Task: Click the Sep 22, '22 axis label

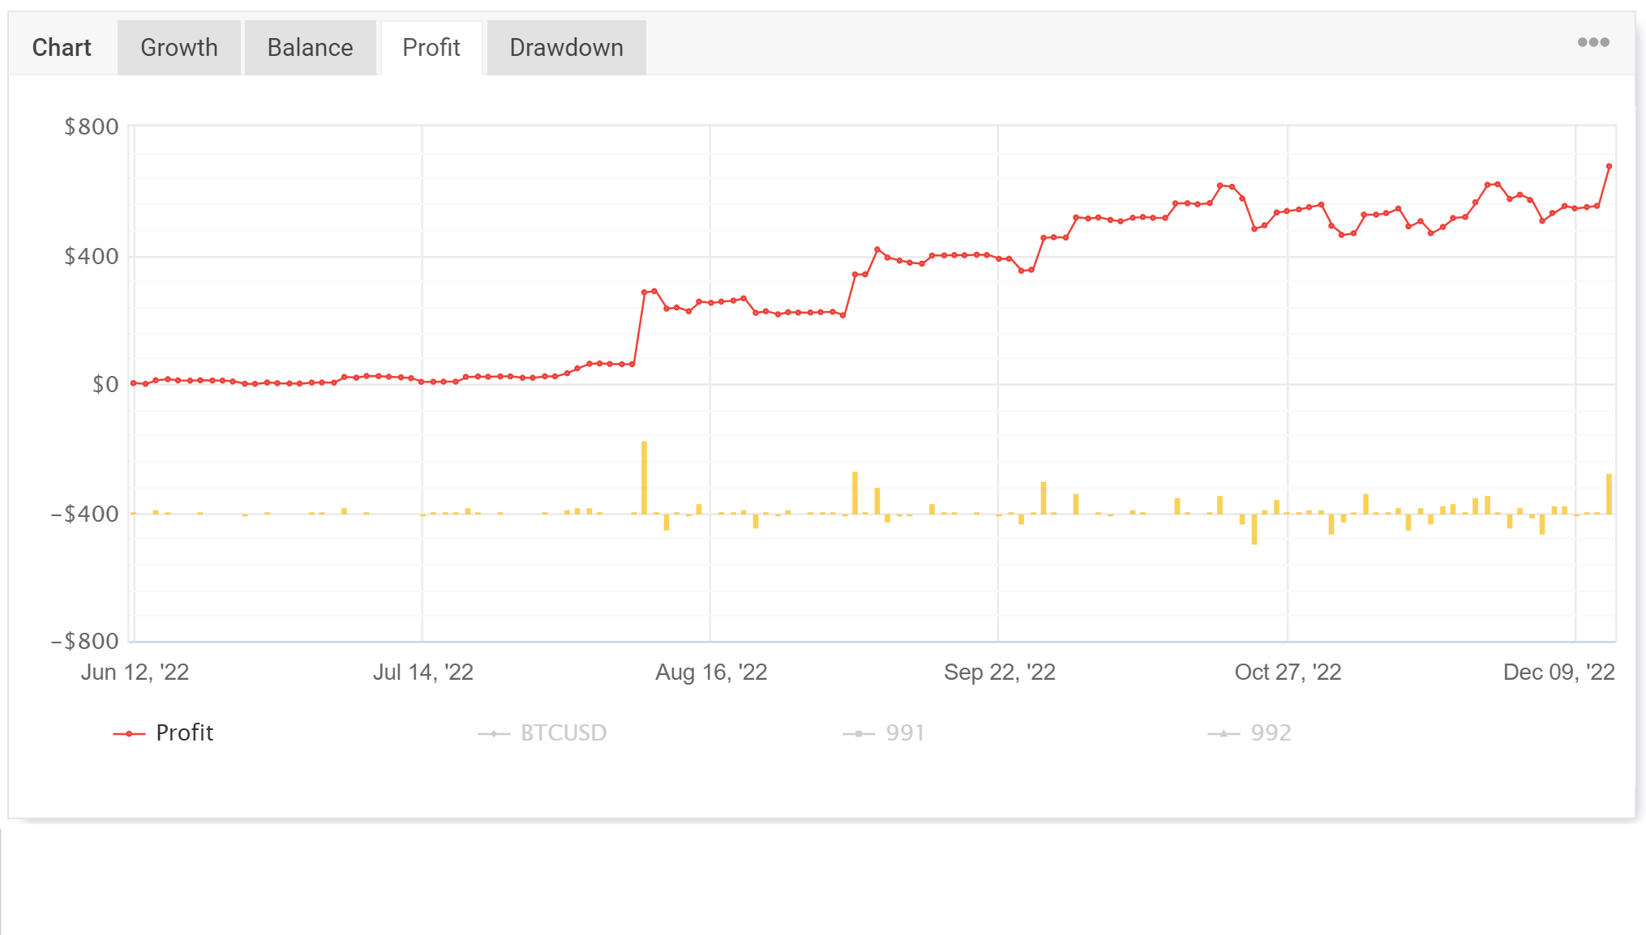Action: pyautogui.click(x=999, y=672)
